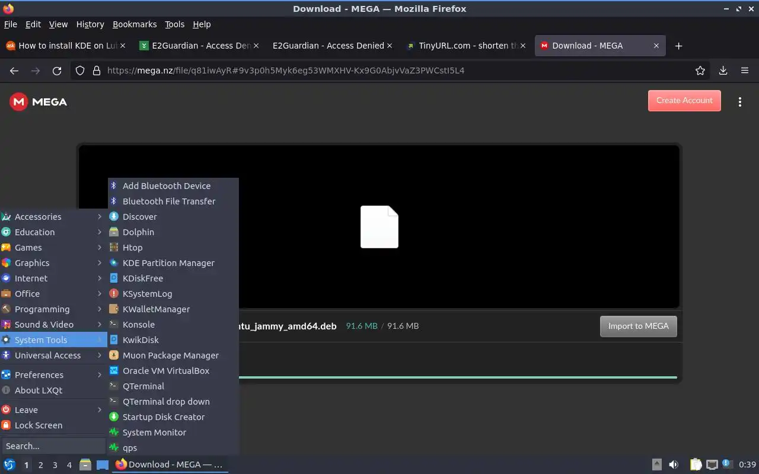The height and width of the screenshot is (474, 759).
Task: Bookmark this page with the star
Action: point(700,71)
